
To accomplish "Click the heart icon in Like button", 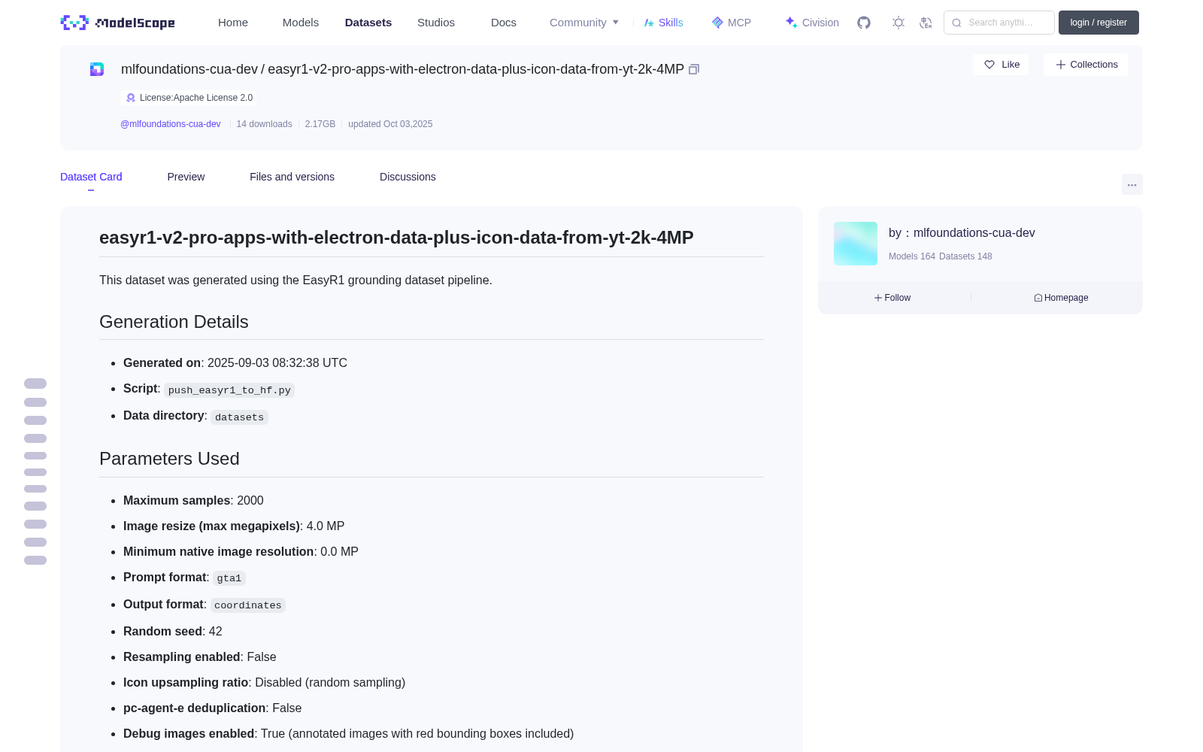I will click(989, 65).
